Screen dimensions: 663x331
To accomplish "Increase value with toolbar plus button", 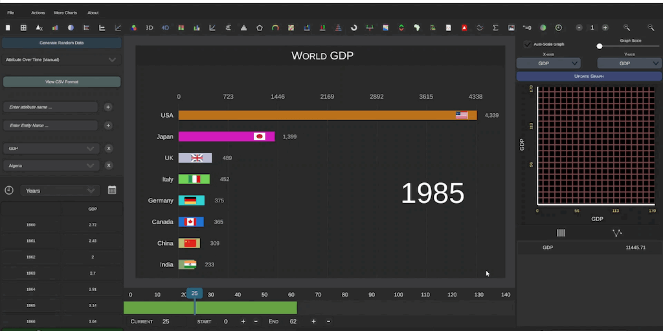I will point(605,28).
